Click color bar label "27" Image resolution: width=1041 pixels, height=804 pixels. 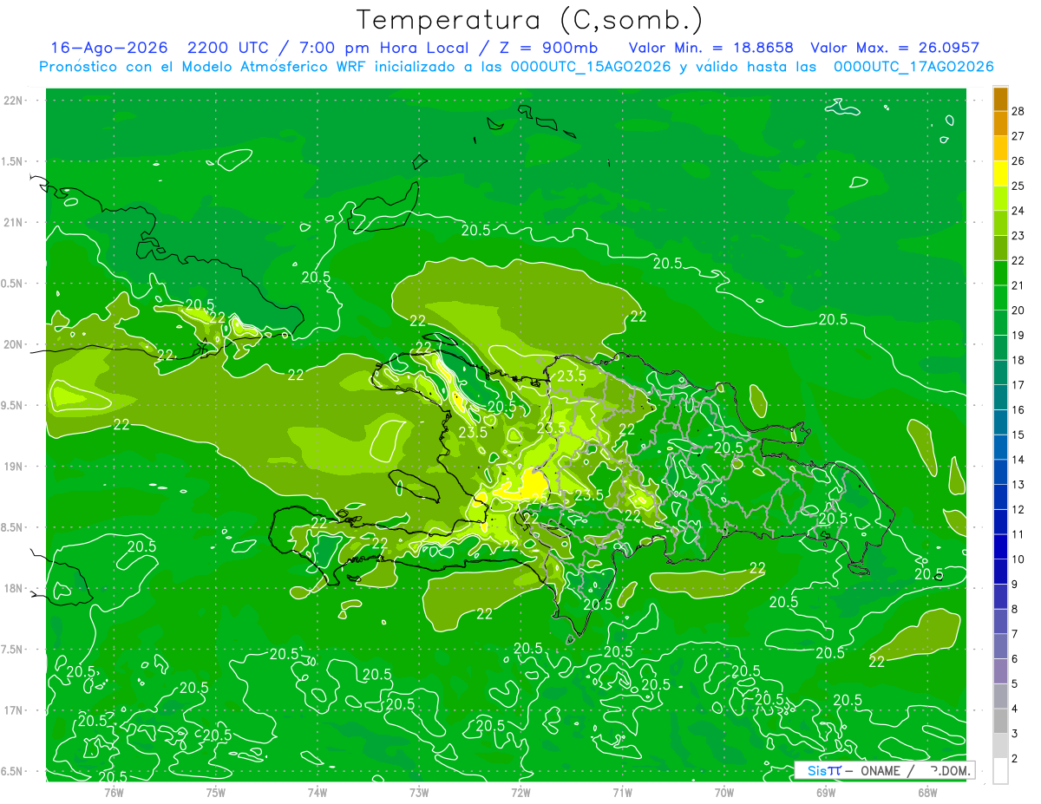(x=1018, y=135)
